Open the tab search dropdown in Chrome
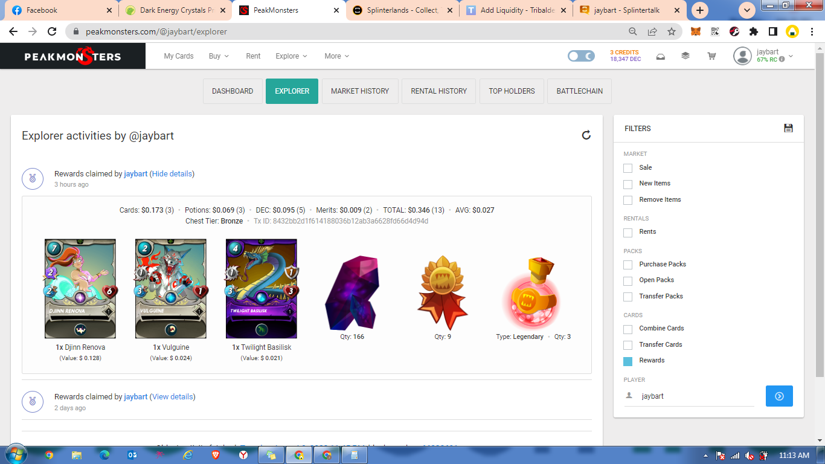The height and width of the screenshot is (464, 825). point(747,10)
